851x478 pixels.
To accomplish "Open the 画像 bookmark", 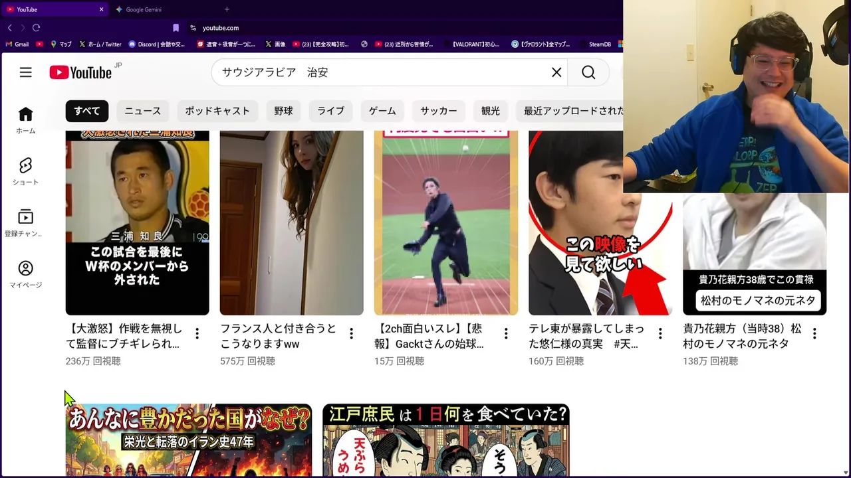I will (275, 44).
